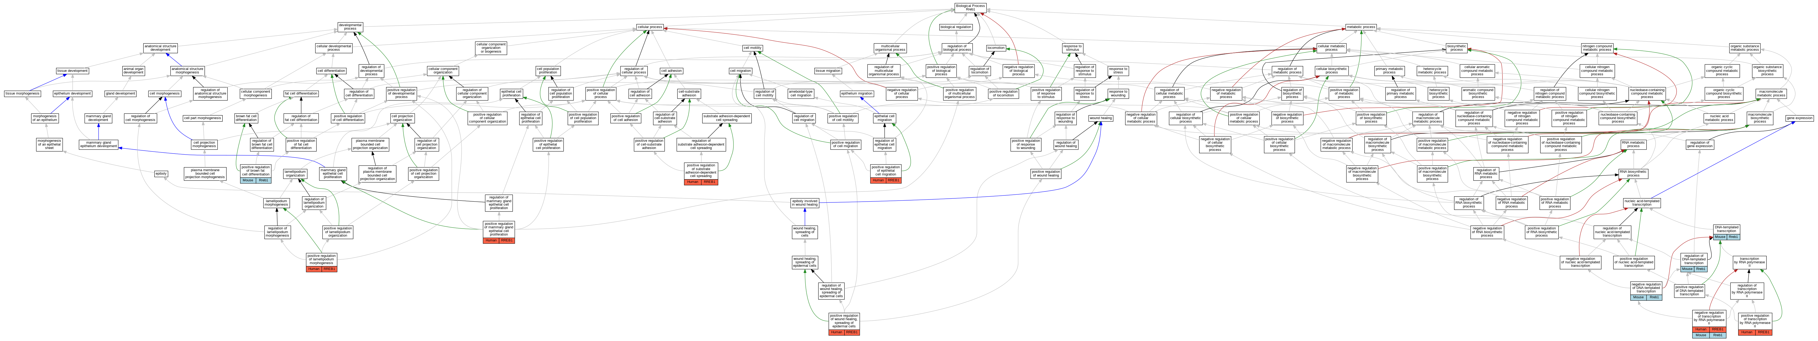Select 'transcription by RNA polymerase II' node
The image size is (1818, 341).
click(x=1750, y=261)
